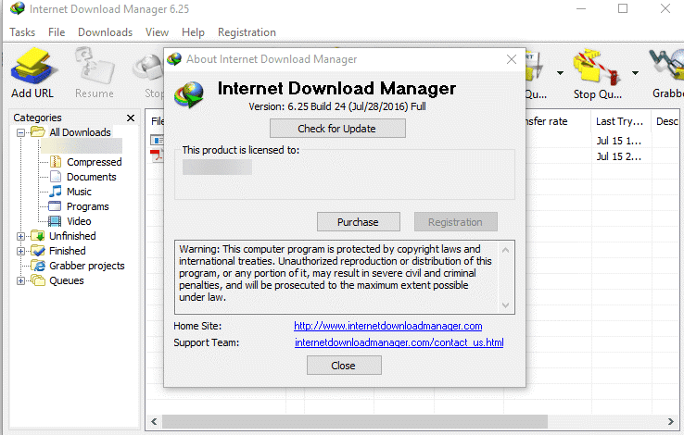Expand the Unfinished tree node
The height and width of the screenshot is (435, 684).
pyautogui.click(x=20, y=236)
